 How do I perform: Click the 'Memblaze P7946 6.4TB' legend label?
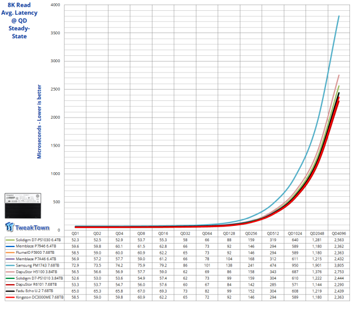(x=36, y=246)
